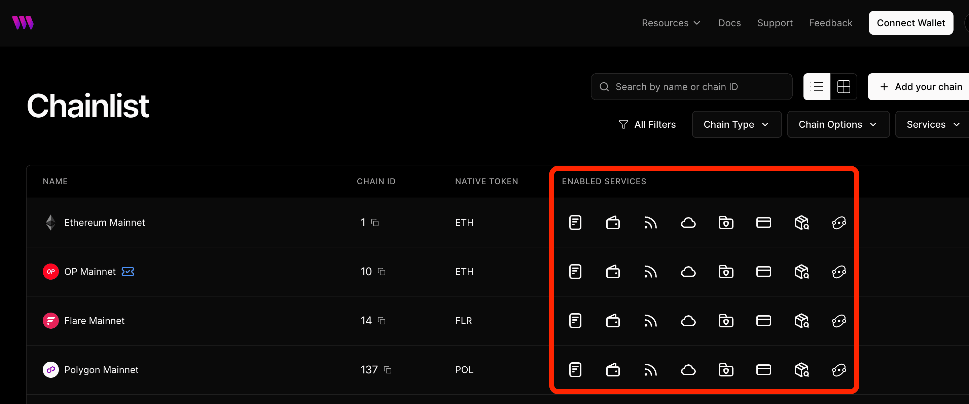Click the blue verified ticket badge beside OP Mainnet
The width and height of the screenshot is (969, 404).
[x=128, y=271]
